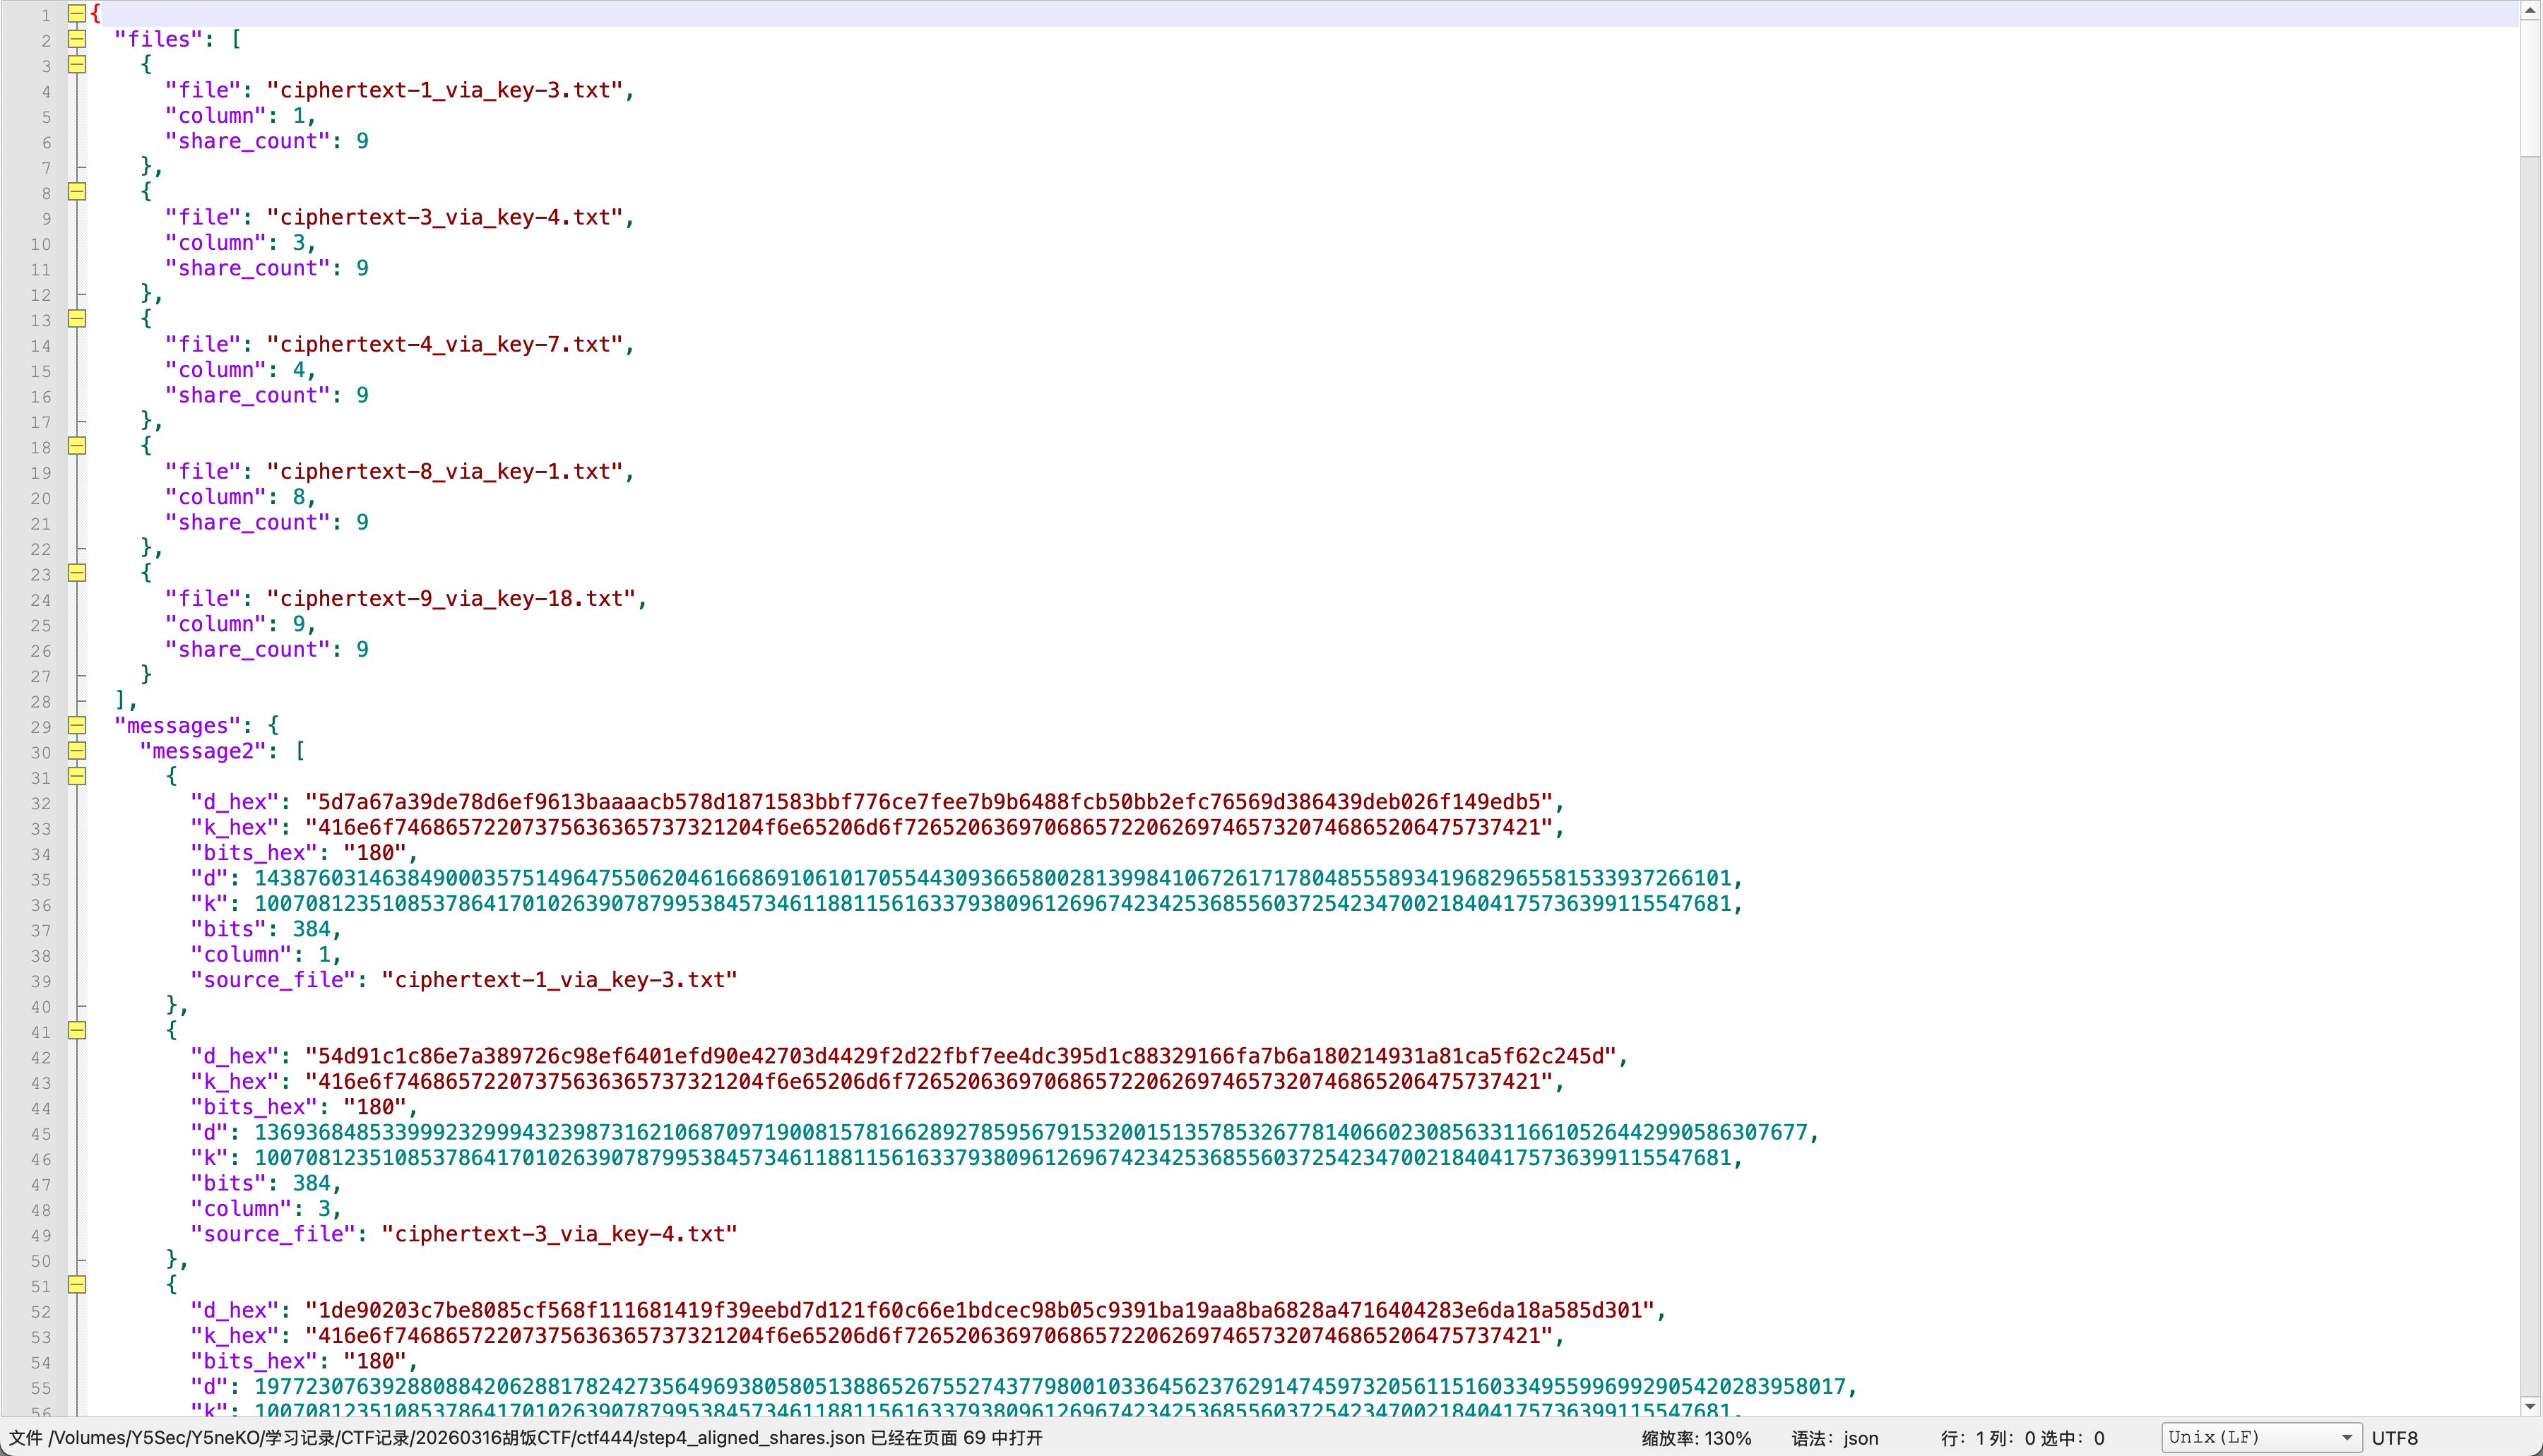The image size is (2543, 1456).
Task: Collapse the "files" array fold on line 2
Action: 77,39
